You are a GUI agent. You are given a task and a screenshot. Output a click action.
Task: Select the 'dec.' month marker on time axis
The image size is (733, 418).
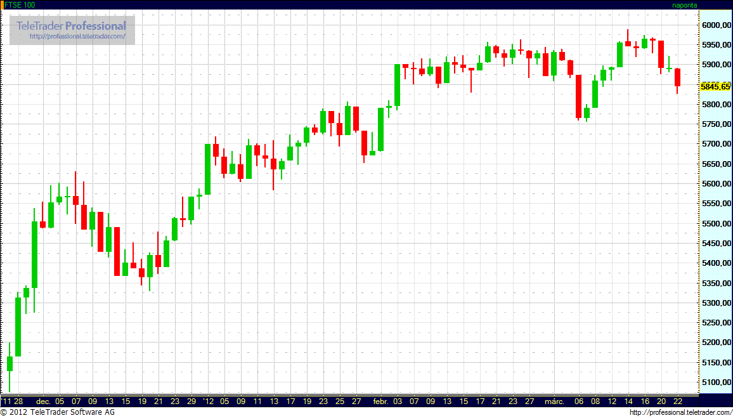coord(43,402)
